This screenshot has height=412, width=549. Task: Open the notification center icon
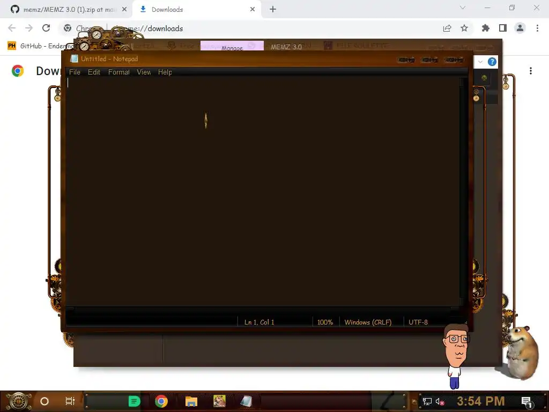[x=527, y=402]
